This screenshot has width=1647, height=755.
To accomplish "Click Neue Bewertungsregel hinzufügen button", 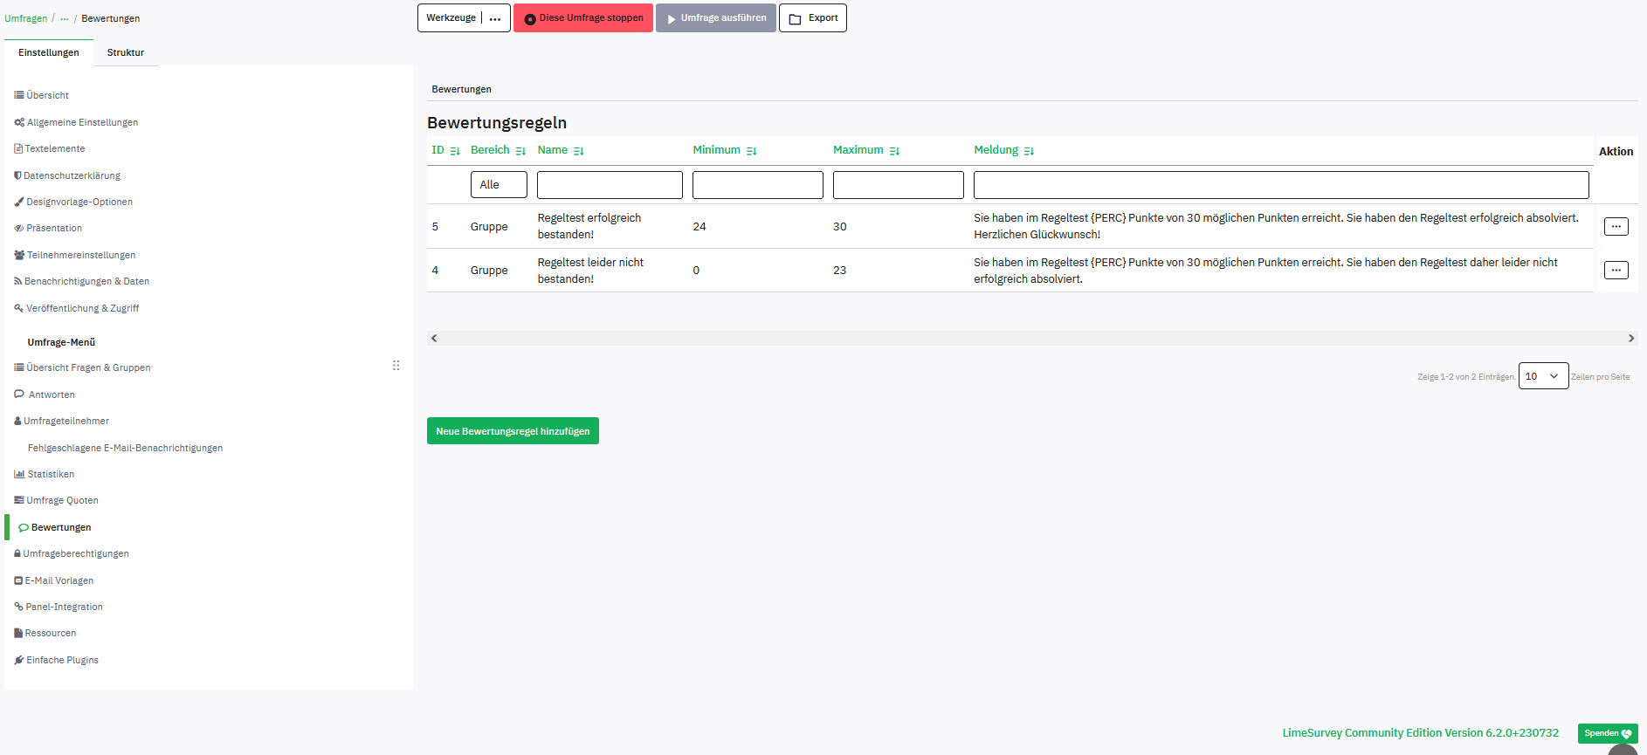I will (x=513, y=431).
